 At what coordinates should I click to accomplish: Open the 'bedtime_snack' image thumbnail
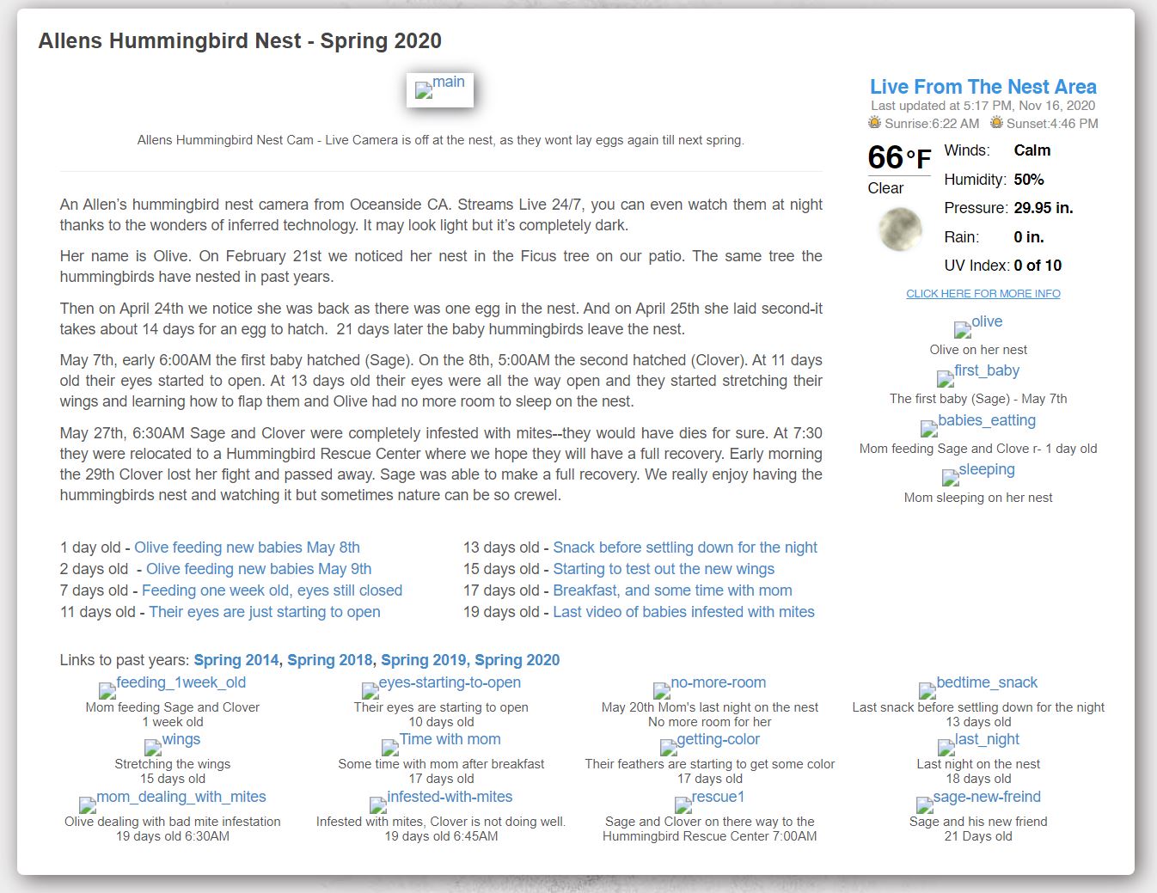point(978,685)
